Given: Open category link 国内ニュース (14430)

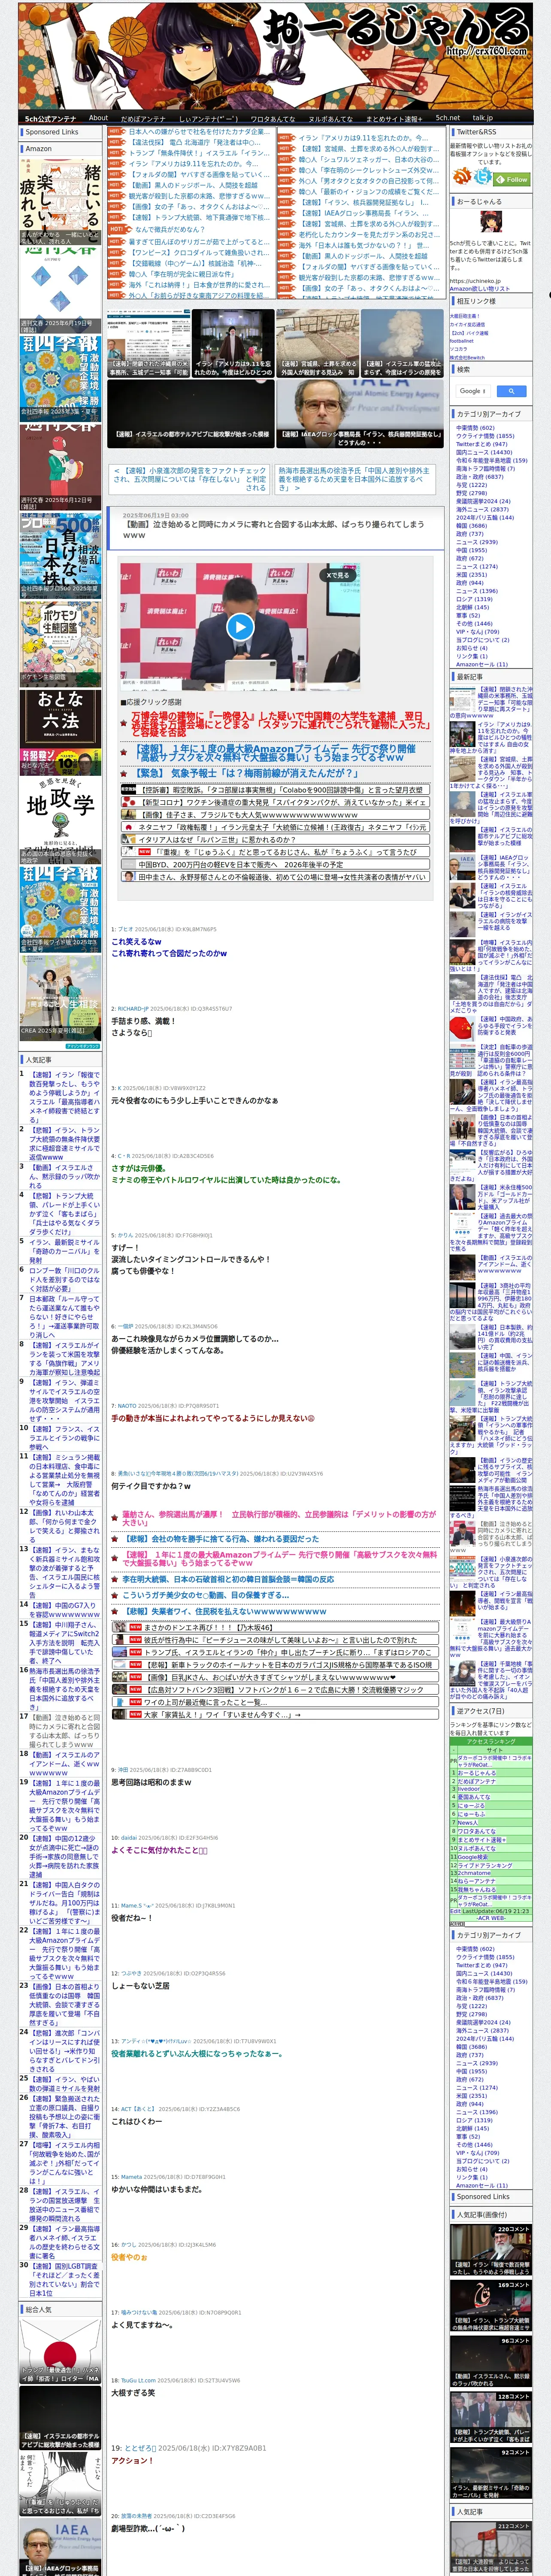Looking at the screenshot, I should tap(484, 452).
